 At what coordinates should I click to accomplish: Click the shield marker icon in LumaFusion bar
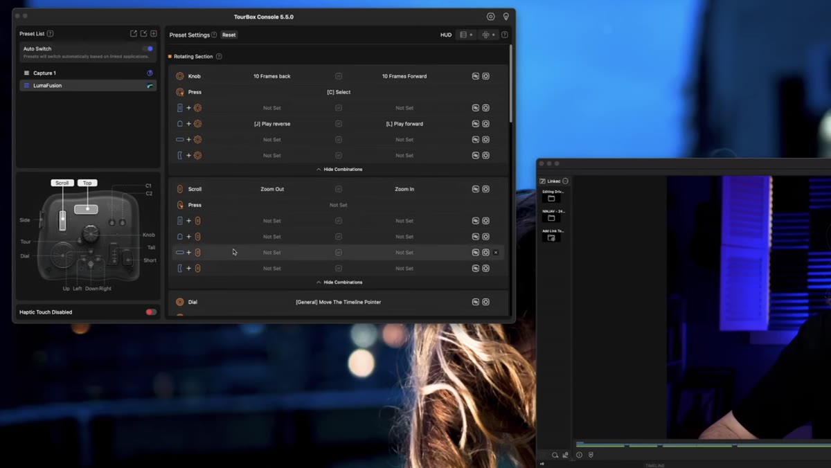(591, 455)
